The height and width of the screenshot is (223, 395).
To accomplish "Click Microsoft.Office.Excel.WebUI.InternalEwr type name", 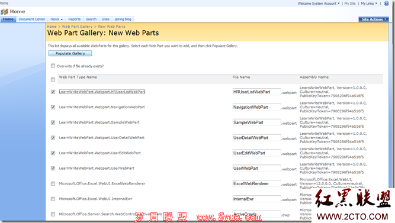I will (x=95, y=199).
